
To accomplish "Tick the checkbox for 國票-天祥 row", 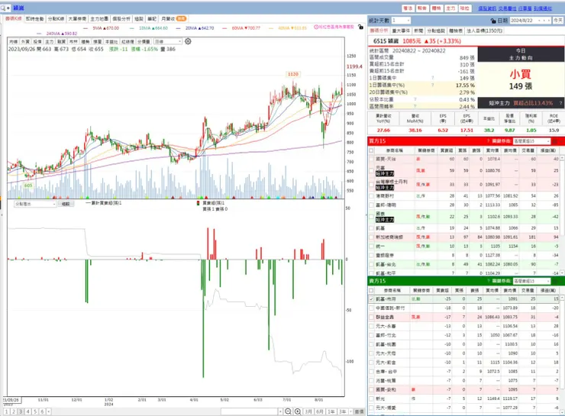I will point(371,159).
